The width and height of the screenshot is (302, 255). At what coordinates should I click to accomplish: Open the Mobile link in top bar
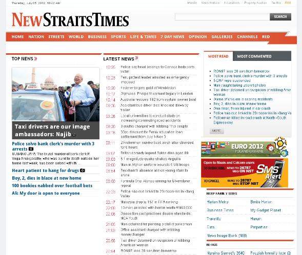(x=192, y=3)
